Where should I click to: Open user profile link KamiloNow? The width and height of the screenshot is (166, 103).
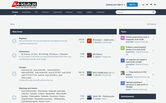coord(130,52)
